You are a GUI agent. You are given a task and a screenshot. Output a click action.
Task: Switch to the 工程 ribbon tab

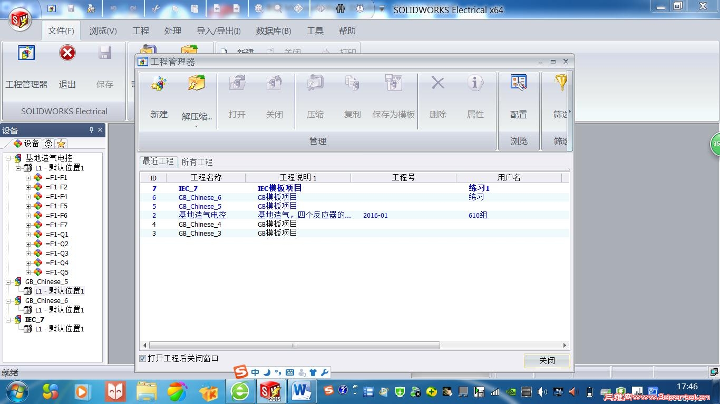(x=141, y=31)
